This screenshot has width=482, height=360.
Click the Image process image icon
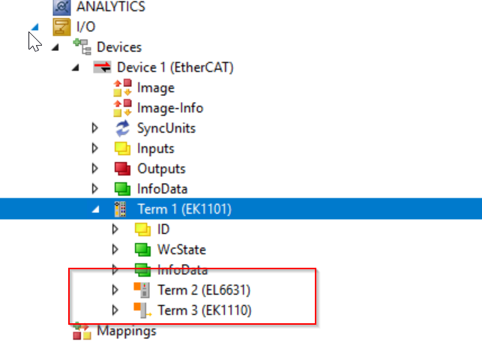[x=123, y=88]
